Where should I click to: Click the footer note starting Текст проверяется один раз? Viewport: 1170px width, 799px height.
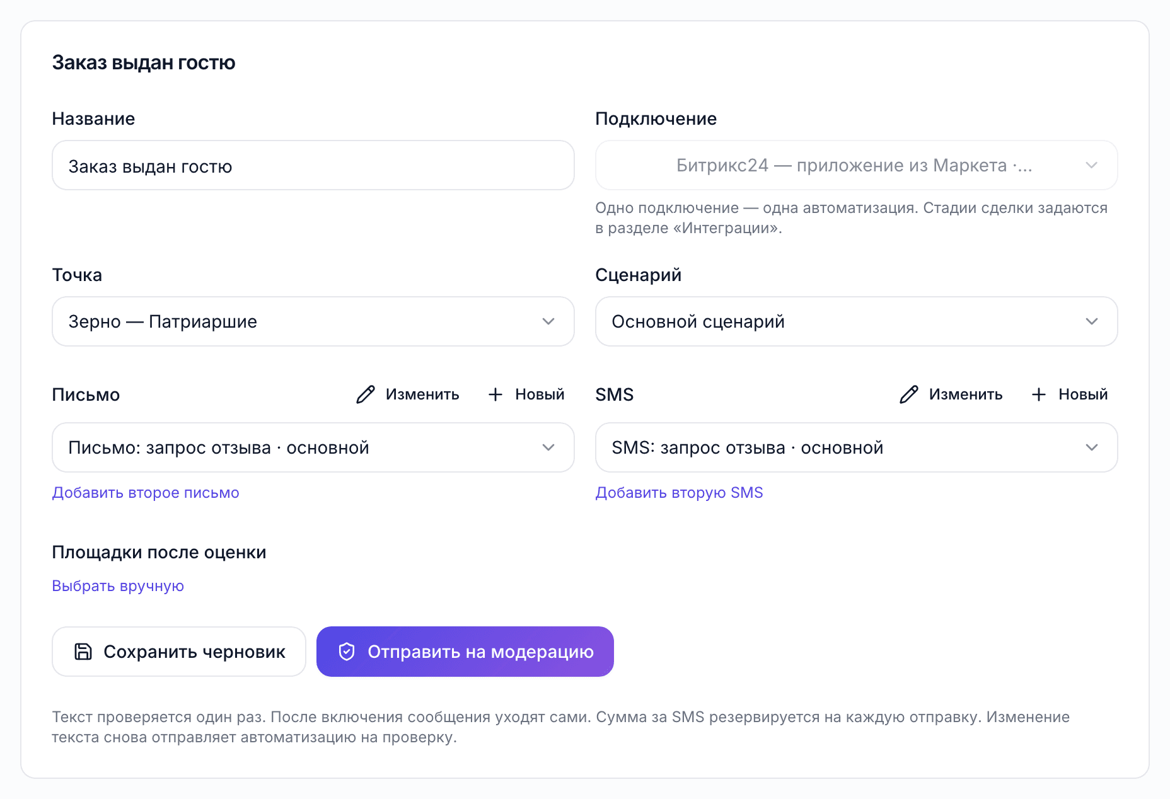(561, 727)
